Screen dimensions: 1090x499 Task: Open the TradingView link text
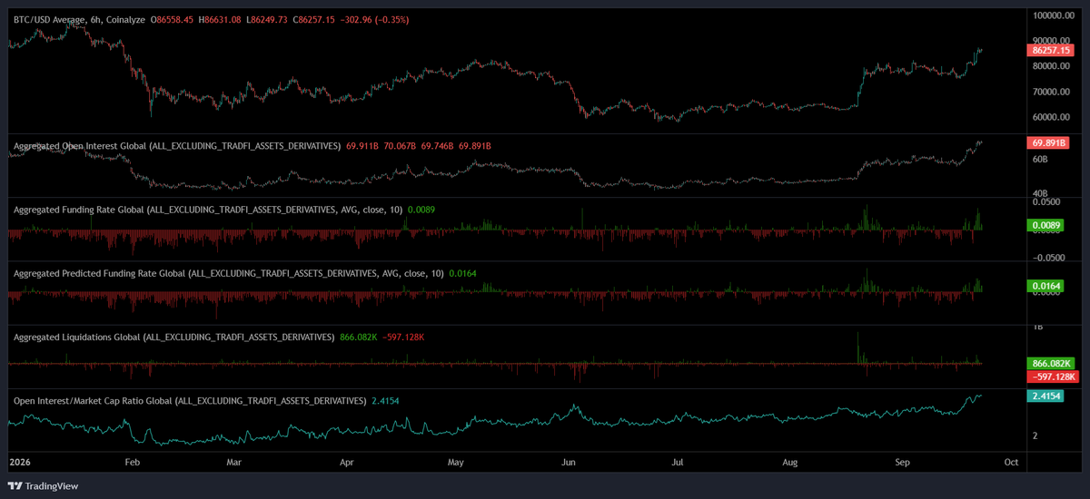tap(52, 486)
